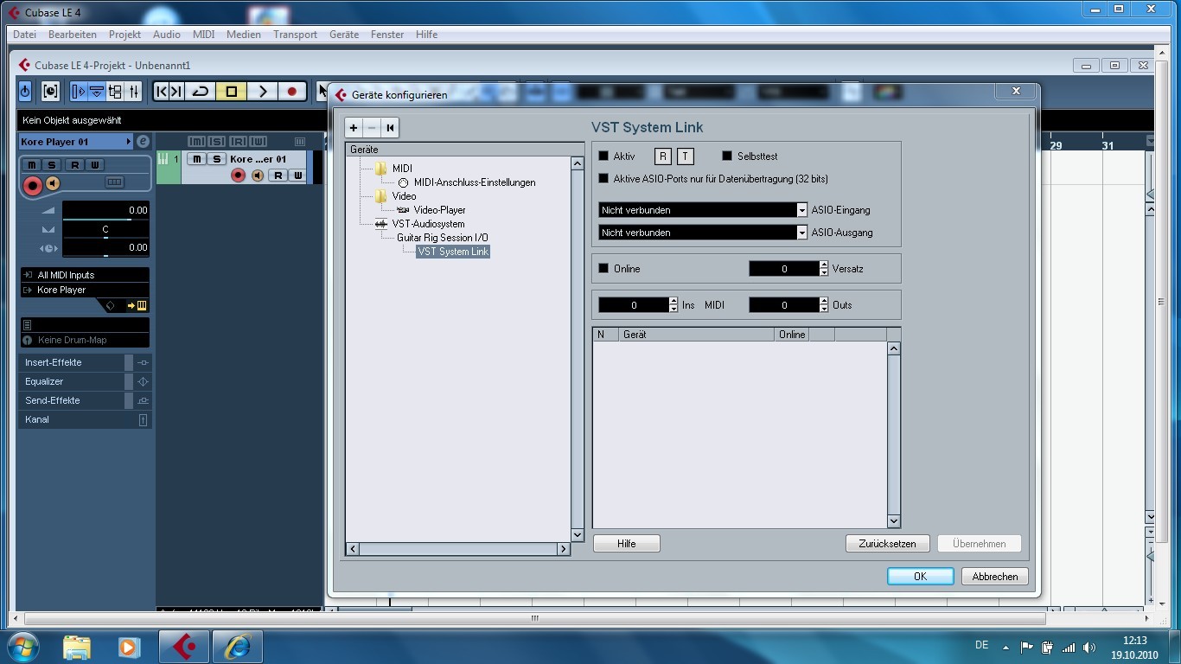Open the All MIDI Inputs routing selector
Image resolution: width=1181 pixels, height=664 pixels.
[85, 275]
